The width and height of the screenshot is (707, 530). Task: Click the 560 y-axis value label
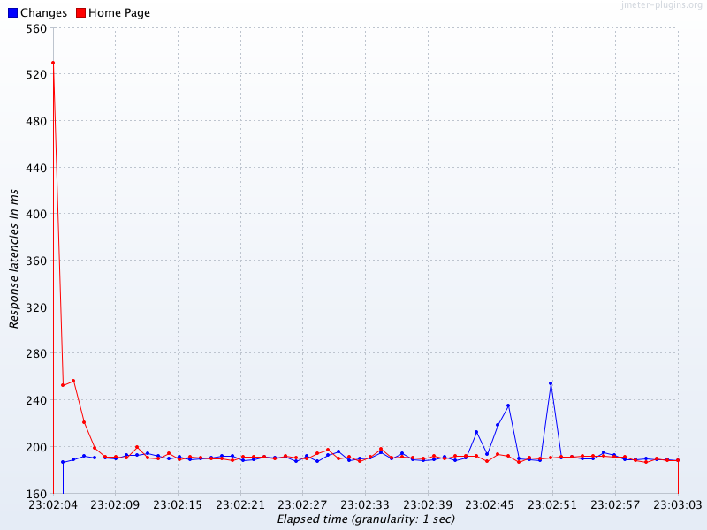click(36, 28)
